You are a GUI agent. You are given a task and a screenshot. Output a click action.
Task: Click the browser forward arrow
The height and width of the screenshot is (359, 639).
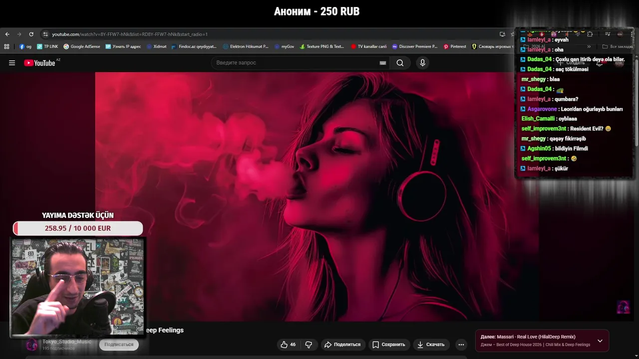pos(19,34)
